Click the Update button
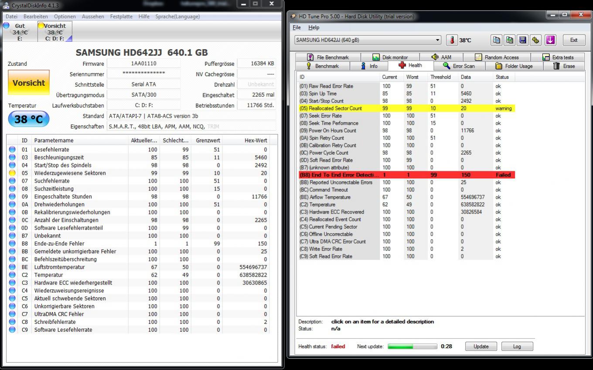This screenshot has height=370, width=593. (x=481, y=346)
